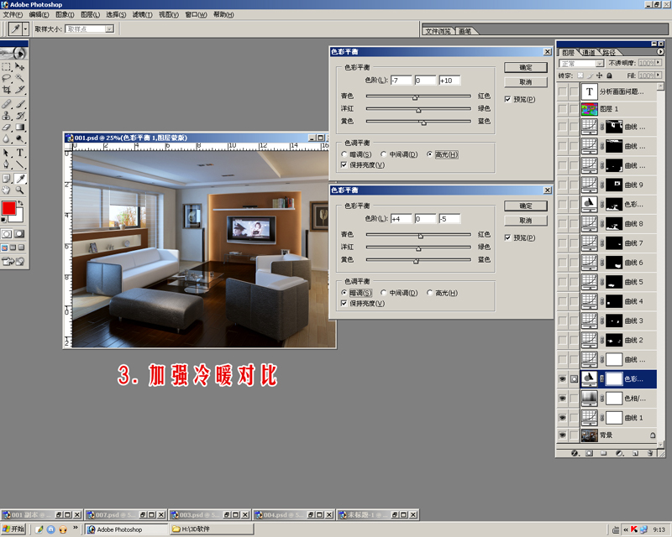Select the Path Selection arrow tool
This screenshot has height=537, width=672.
[x=7, y=153]
